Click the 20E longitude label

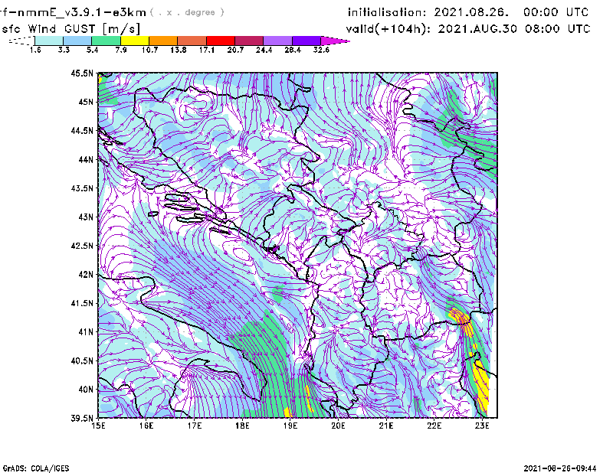[x=338, y=426]
